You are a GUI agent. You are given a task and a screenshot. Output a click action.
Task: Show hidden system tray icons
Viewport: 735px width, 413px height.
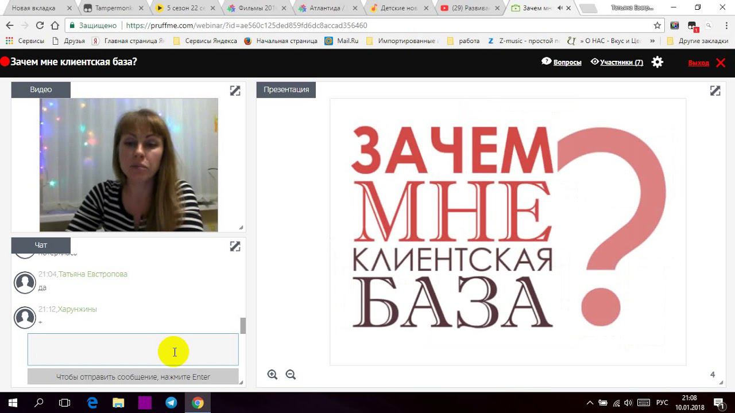590,403
